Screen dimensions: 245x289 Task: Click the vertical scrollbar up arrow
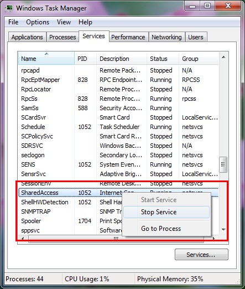(223, 57)
